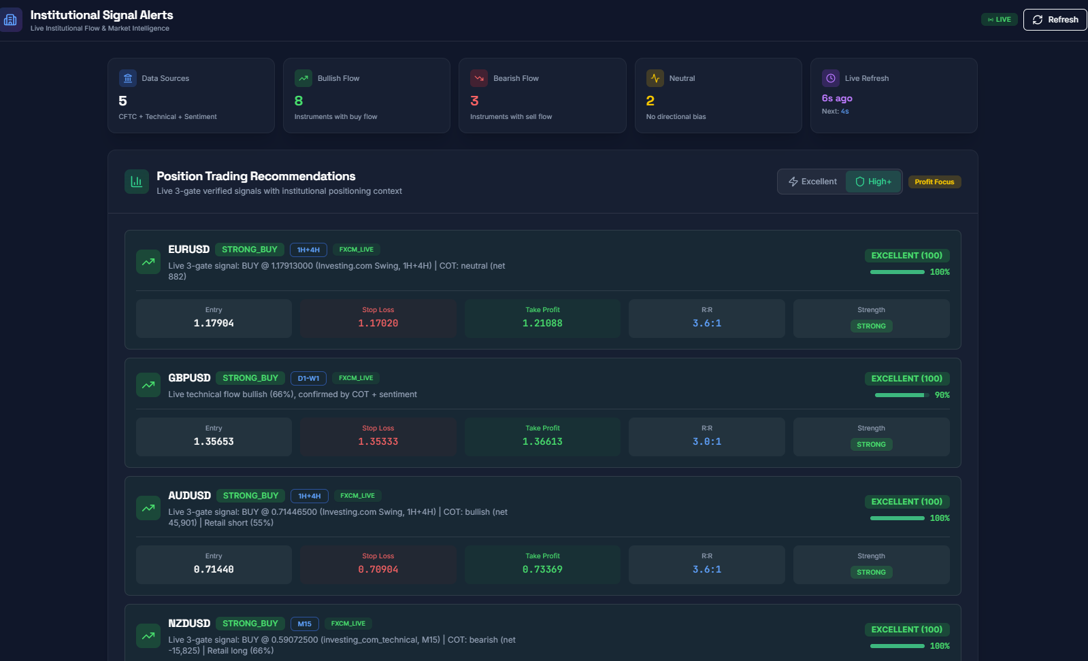Image resolution: width=1088 pixels, height=661 pixels.
Task: Click the Bearish Flow trending-down icon
Action: point(479,78)
